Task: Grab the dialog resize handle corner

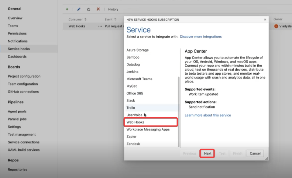Action: [x=266, y=158]
